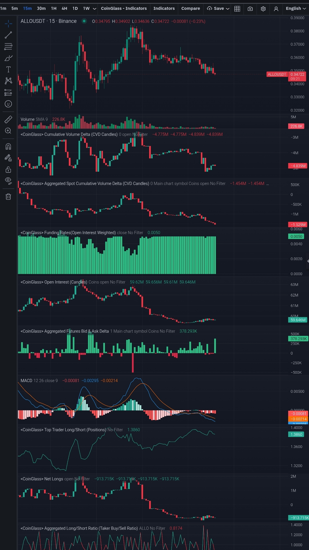Click the 226.8K volume axis label

click(296, 126)
